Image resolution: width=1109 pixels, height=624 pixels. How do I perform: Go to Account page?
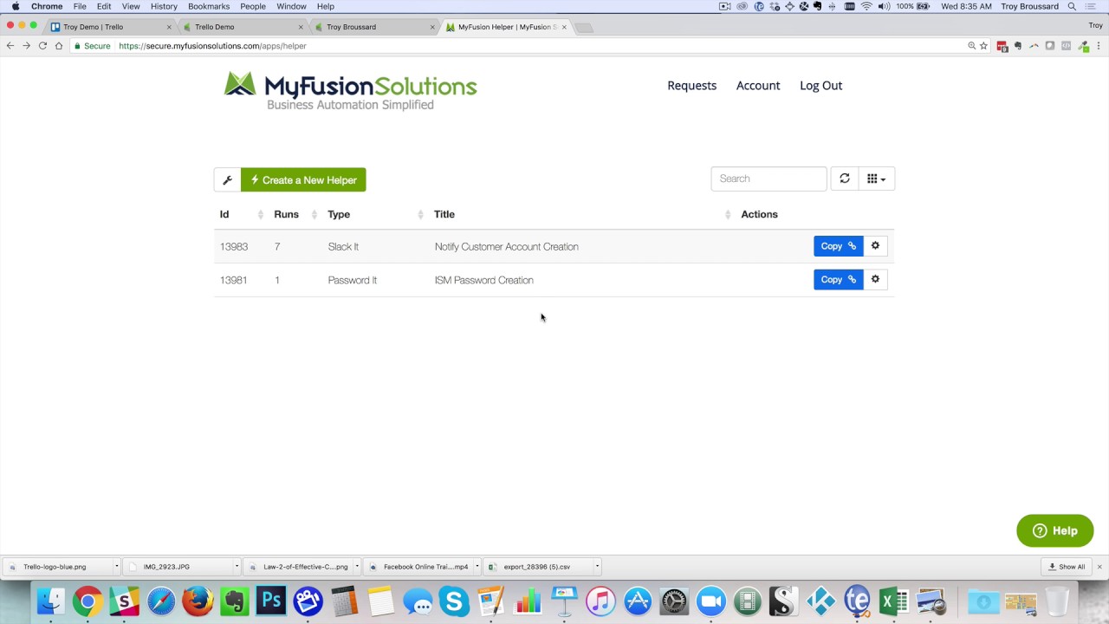tap(758, 85)
